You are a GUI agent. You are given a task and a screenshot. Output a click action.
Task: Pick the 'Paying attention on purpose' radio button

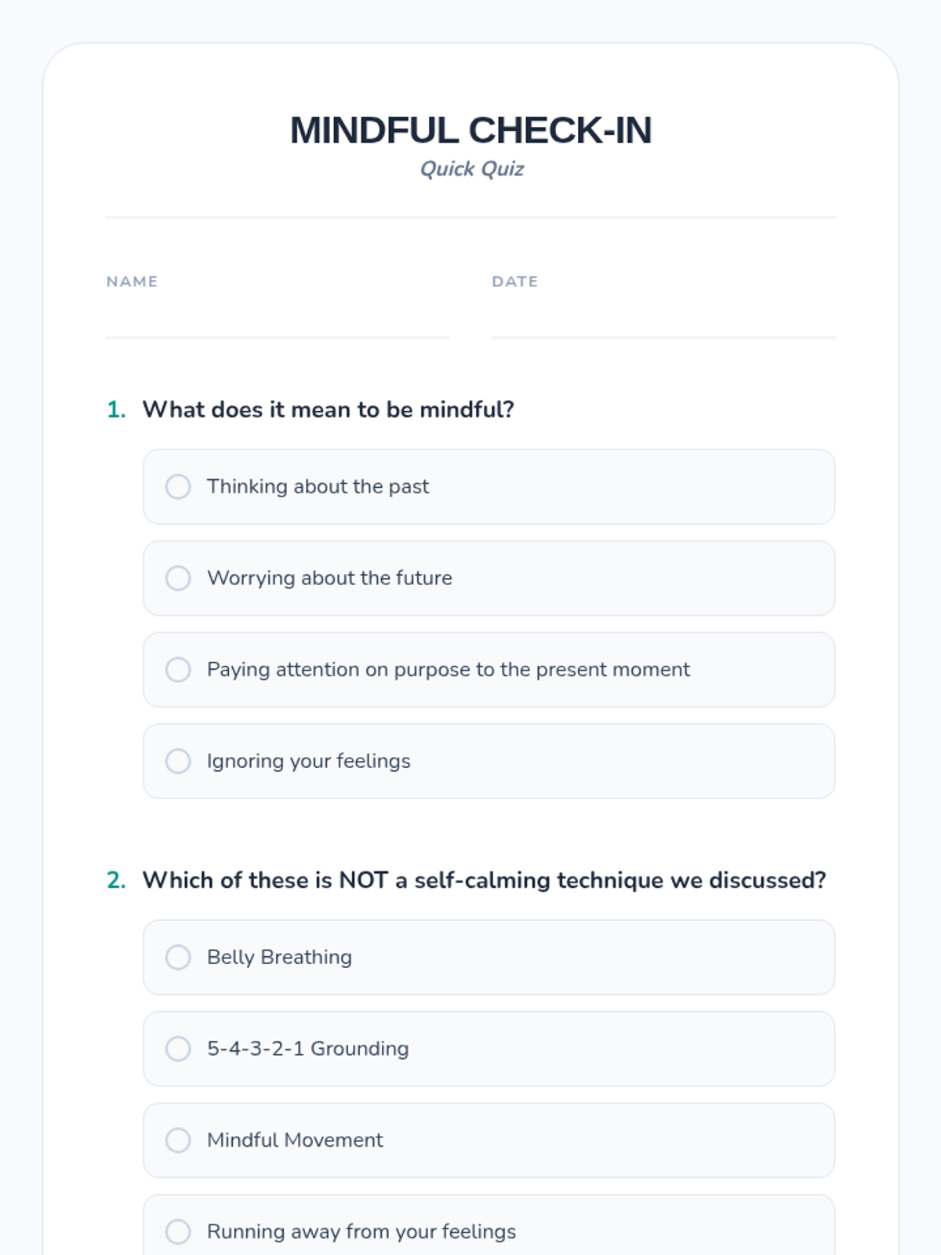pyautogui.click(x=178, y=670)
